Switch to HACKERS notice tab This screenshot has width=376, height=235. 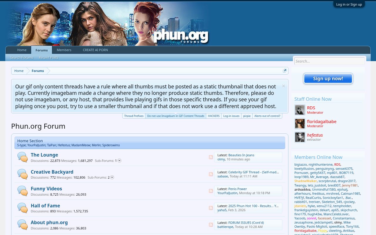click(x=214, y=116)
